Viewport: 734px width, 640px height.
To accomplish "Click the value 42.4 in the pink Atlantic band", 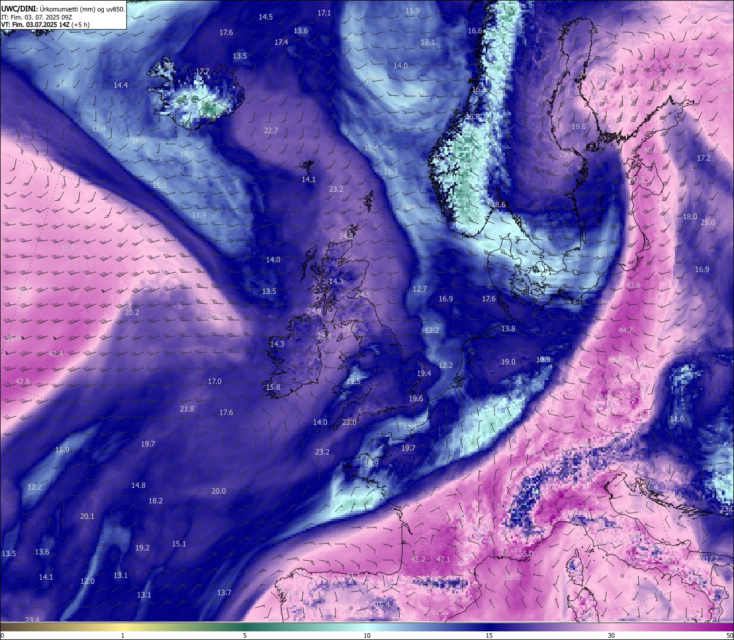I will 56,354.
